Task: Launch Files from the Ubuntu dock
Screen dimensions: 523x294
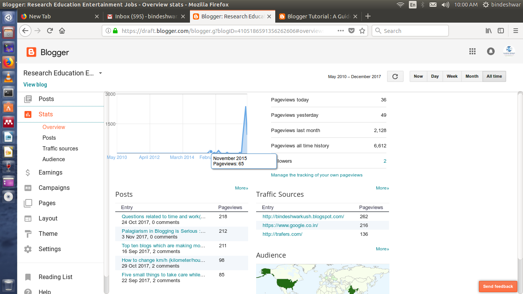Action: 8,32
